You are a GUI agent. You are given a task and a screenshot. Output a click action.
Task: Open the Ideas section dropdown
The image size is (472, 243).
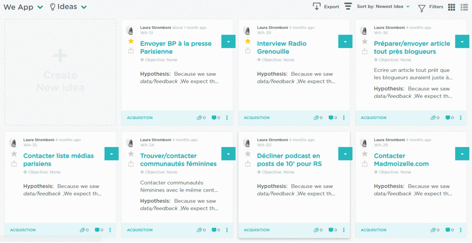84,7
